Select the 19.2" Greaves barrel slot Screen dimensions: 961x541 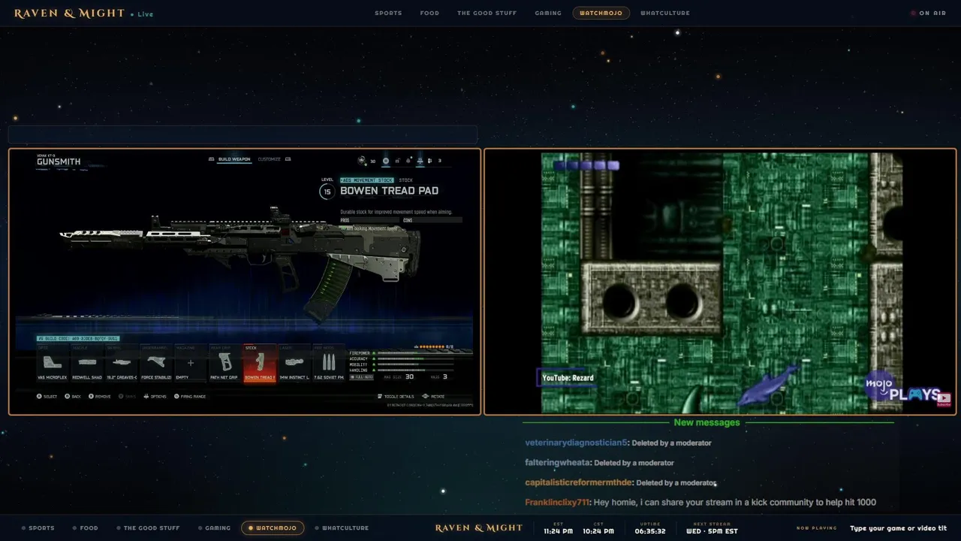(x=122, y=364)
